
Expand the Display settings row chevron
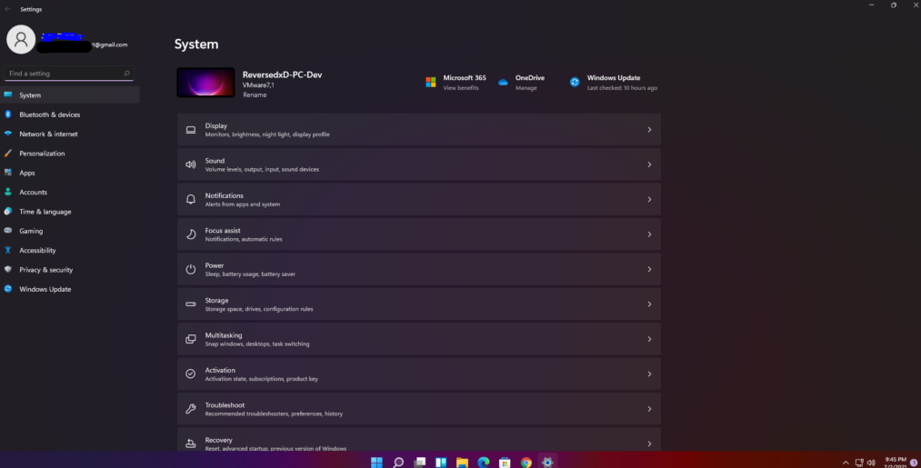click(649, 130)
